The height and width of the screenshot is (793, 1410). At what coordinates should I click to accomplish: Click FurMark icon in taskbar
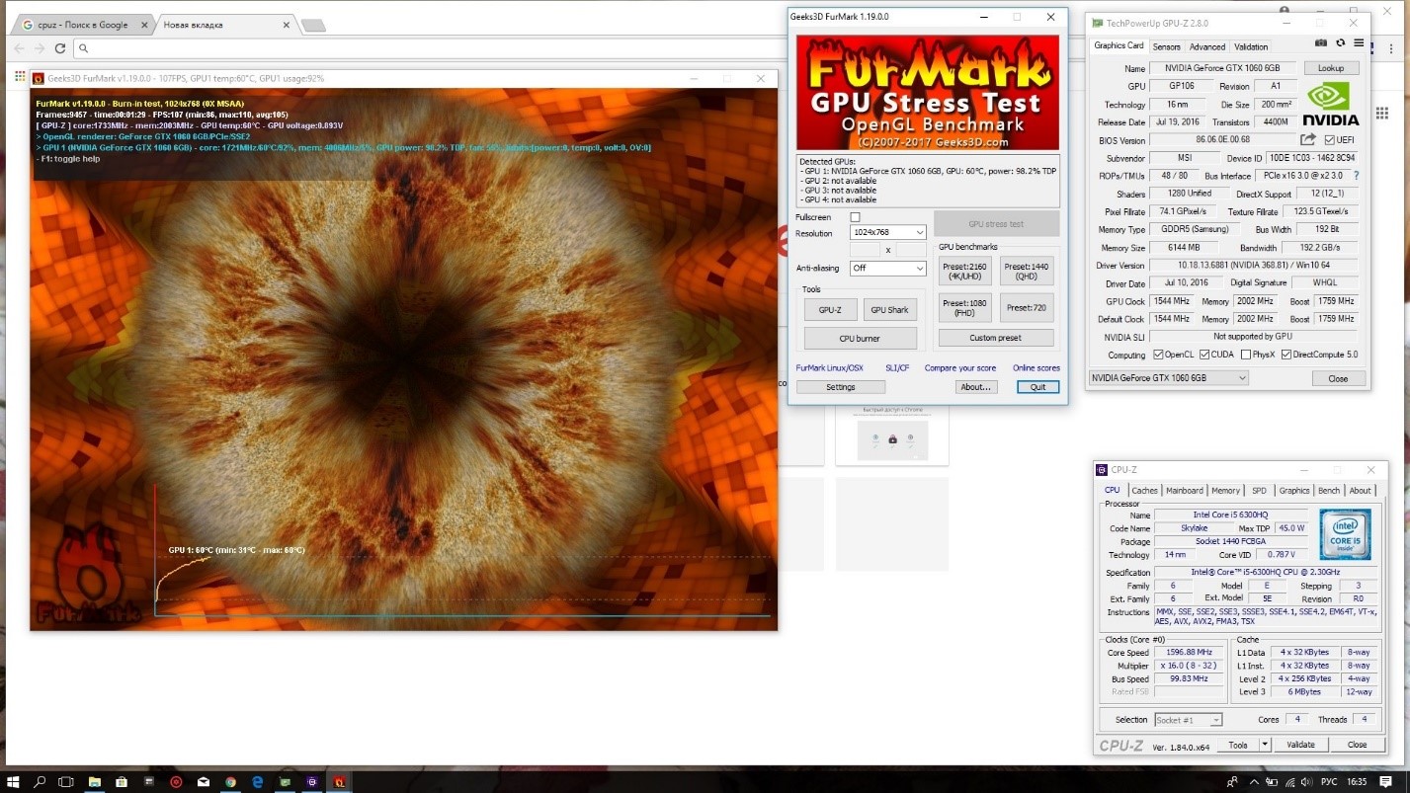(x=339, y=782)
